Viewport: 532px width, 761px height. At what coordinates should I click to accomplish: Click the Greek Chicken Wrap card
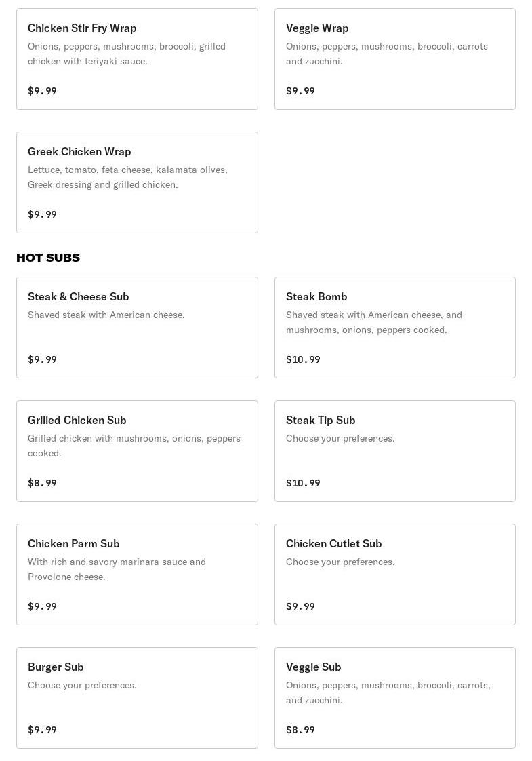tap(137, 182)
